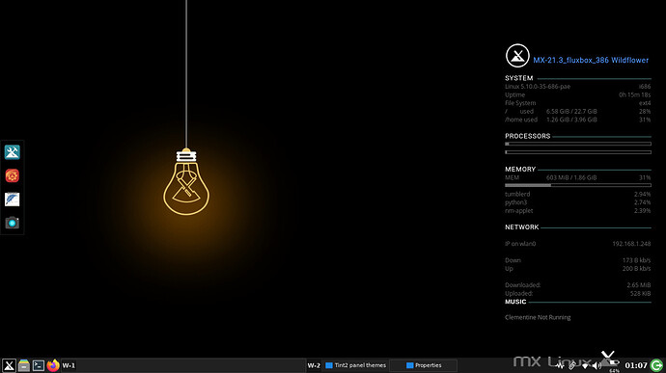Open the clipboard paperclip tray icon

coord(572,365)
